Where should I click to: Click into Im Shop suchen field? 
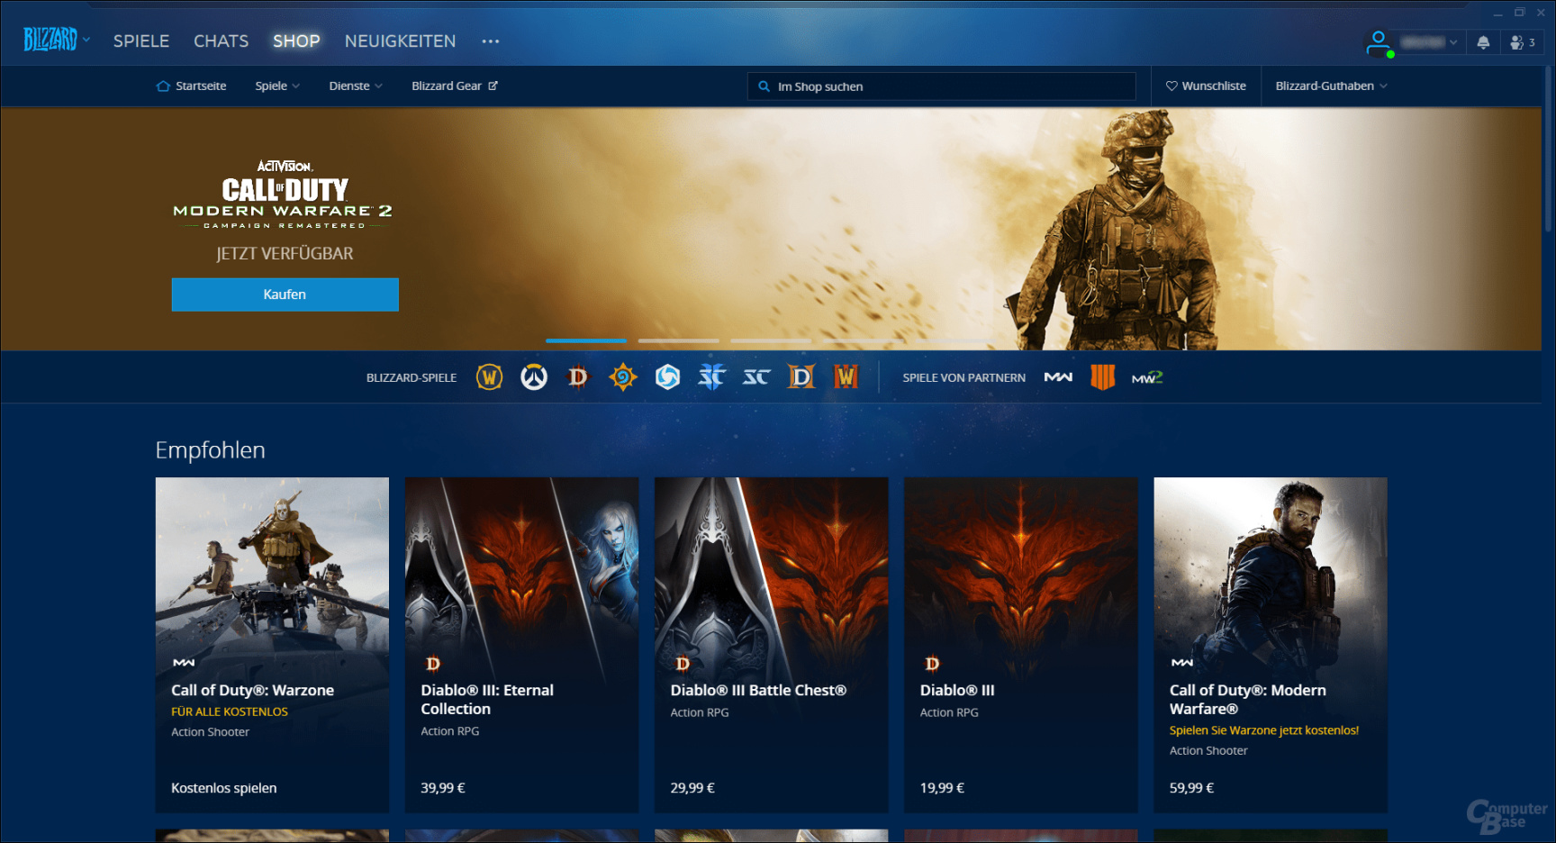point(941,86)
